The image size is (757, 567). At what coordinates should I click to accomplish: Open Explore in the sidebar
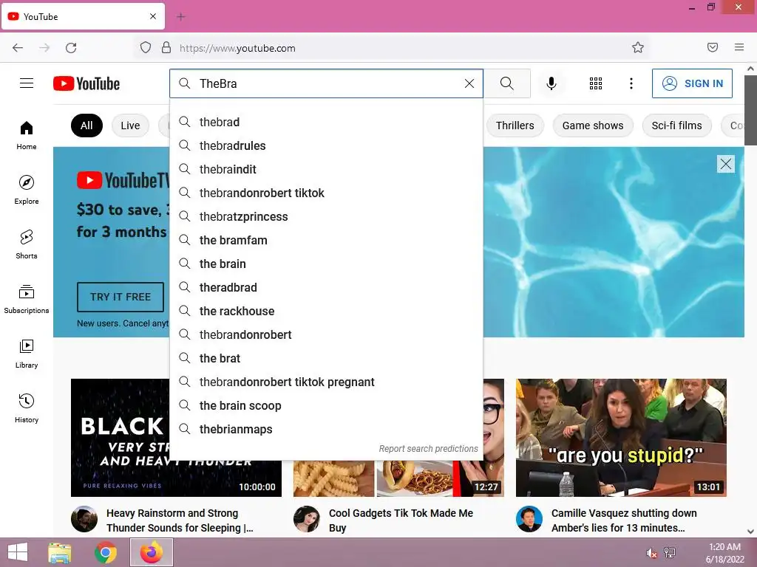pyautogui.click(x=27, y=190)
